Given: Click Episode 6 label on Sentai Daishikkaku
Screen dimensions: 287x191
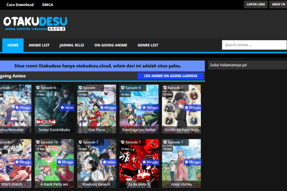Looking at the screenshot, I should point(48,88).
